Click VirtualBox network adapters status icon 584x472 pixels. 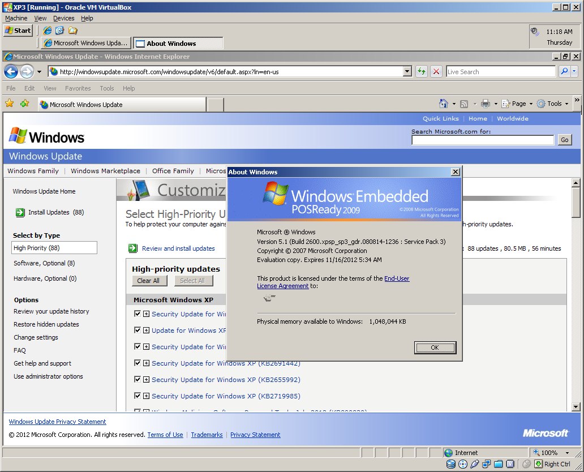487,464
